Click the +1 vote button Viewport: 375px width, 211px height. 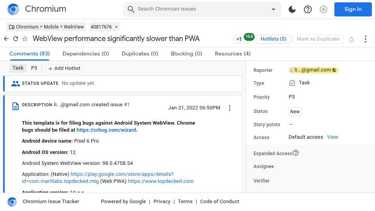point(239,39)
